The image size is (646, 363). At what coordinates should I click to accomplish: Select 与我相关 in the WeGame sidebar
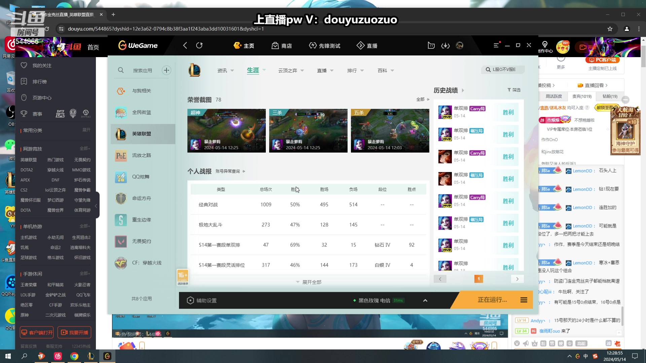click(x=143, y=91)
